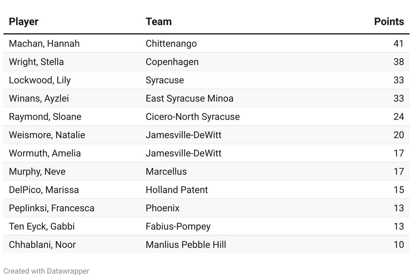Select the Fabius-Pompey team cell
413x279 pixels.
178,227
